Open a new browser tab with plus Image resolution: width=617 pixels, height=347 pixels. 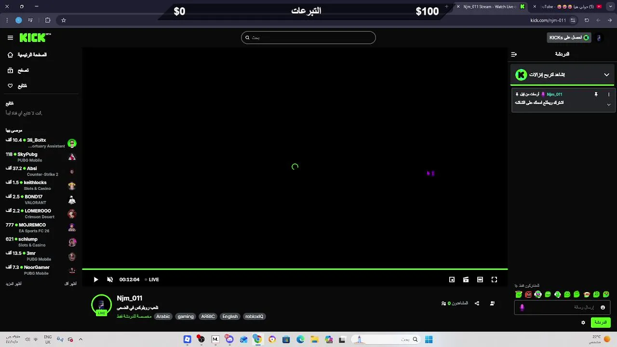(446, 7)
